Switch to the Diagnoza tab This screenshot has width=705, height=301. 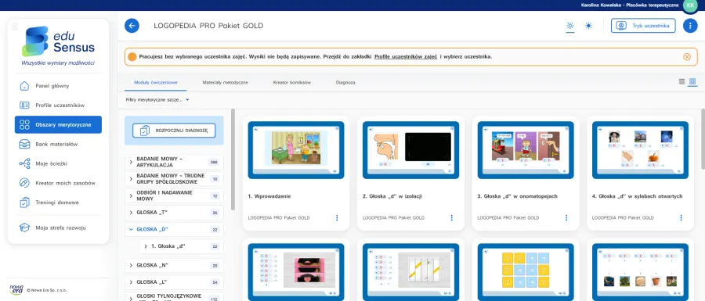(345, 83)
